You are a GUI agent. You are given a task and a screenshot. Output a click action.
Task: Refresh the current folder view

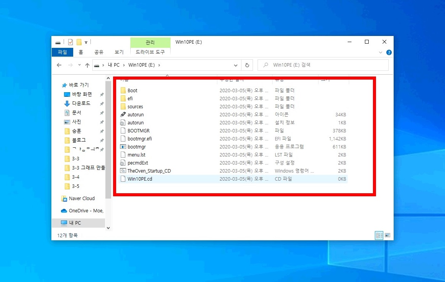(247, 65)
